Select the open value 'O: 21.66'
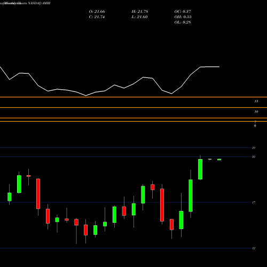 point(97,12)
